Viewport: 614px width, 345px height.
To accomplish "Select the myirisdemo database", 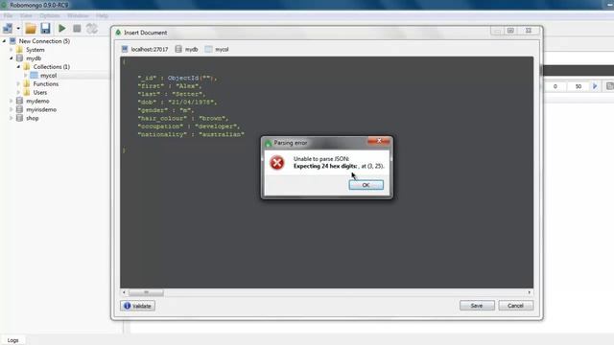I will pyautogui.click(x=41, y=109).
